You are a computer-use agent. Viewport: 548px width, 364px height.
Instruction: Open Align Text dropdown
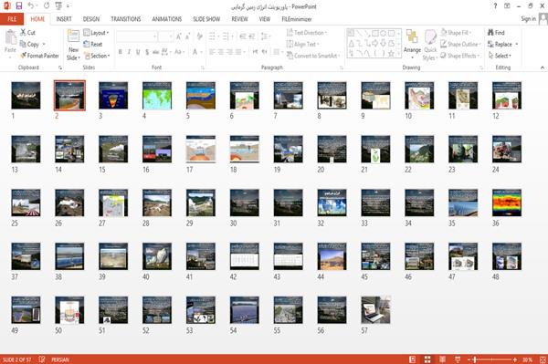coord(302,44)
